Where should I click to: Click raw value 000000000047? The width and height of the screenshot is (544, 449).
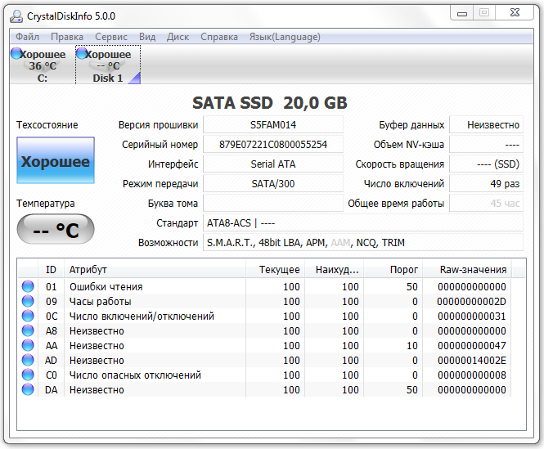tap(471, 346)
